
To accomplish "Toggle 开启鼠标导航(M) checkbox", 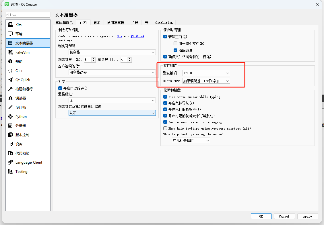I will tap(165, 103).
